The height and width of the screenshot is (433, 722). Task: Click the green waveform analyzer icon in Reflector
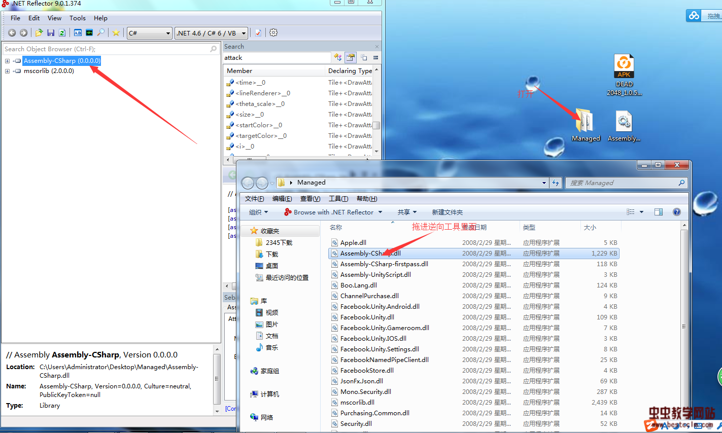89,33
